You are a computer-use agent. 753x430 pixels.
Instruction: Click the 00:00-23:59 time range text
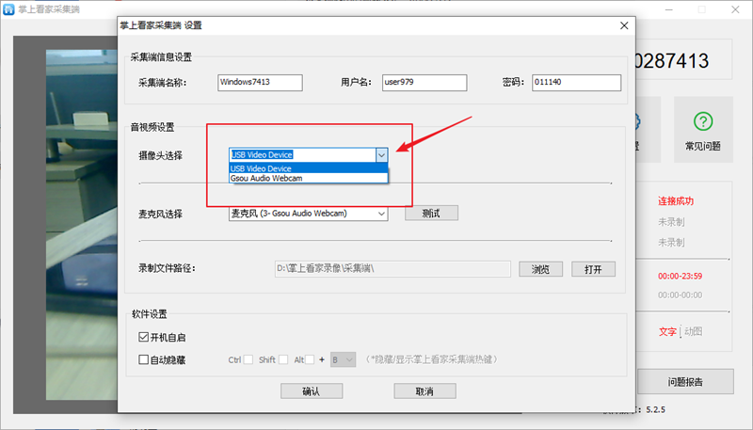pyautogui.click(x=680, y=276)
